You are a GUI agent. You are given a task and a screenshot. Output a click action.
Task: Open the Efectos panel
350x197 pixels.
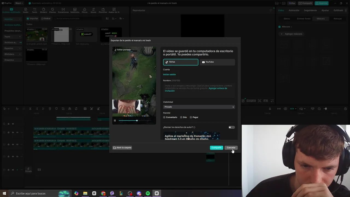pos(52,10)
